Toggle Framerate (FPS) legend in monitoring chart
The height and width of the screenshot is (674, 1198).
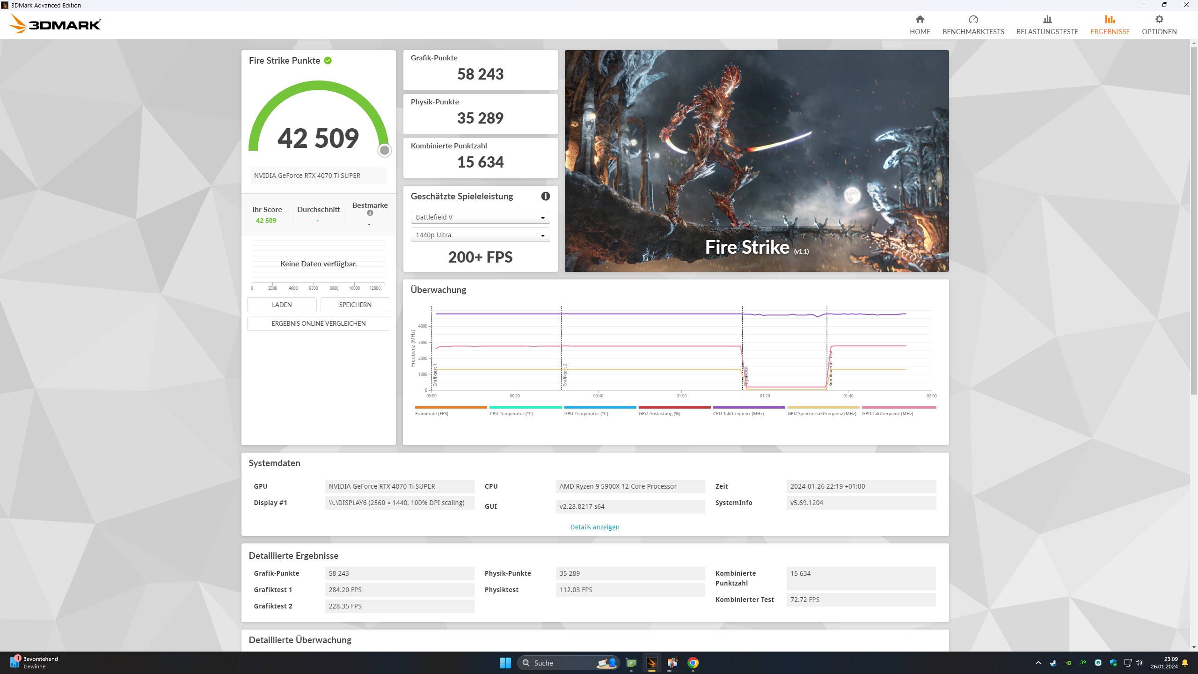[431, 414]
